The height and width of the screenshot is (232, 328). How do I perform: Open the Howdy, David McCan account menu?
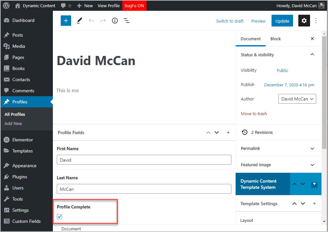pyautogui.click(x=300, y=6)
